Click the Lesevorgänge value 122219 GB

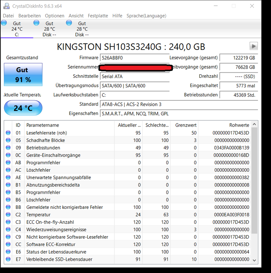tap(239, 58)
